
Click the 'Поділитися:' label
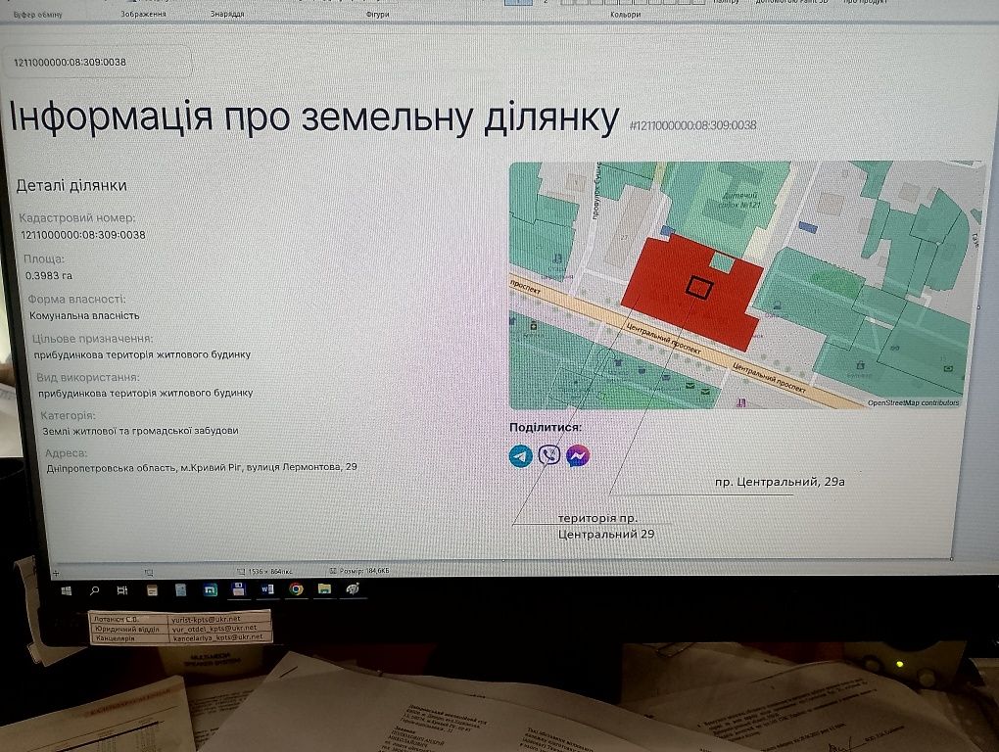point(546,427)
